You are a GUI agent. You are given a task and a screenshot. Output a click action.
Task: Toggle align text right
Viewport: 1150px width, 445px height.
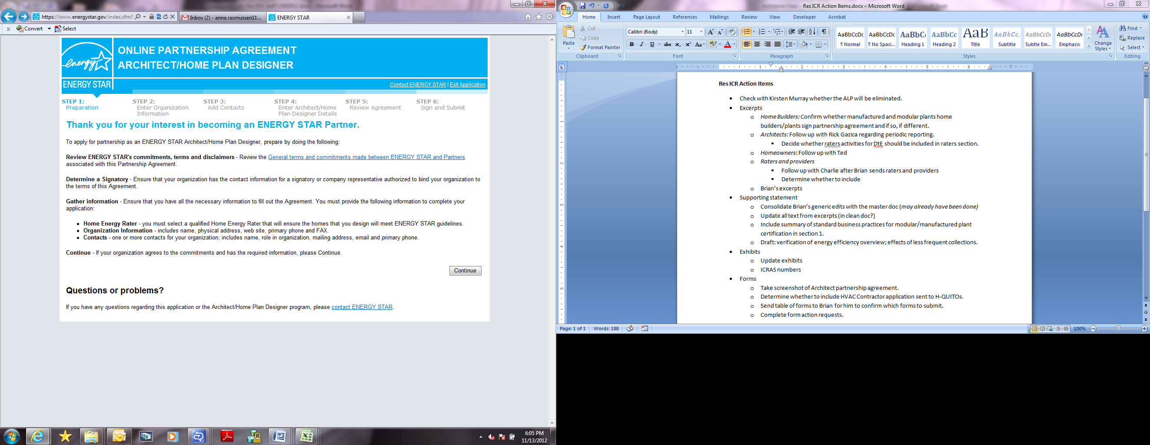point(768,45)
